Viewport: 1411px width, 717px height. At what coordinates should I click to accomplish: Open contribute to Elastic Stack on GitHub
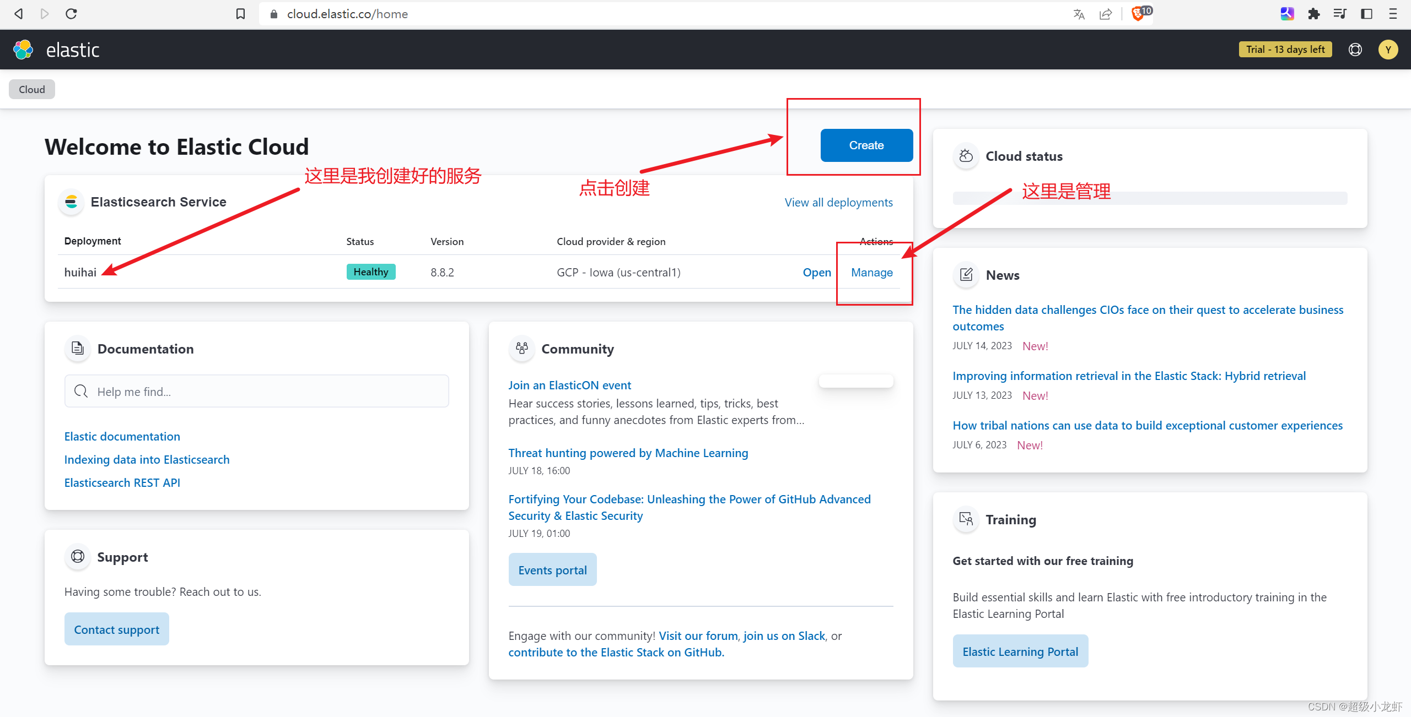tap(616, 652)
